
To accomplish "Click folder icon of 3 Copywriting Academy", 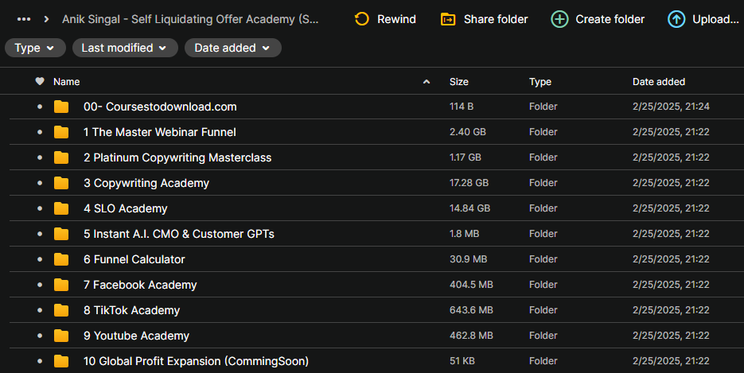I will click(x=61, y=183).
